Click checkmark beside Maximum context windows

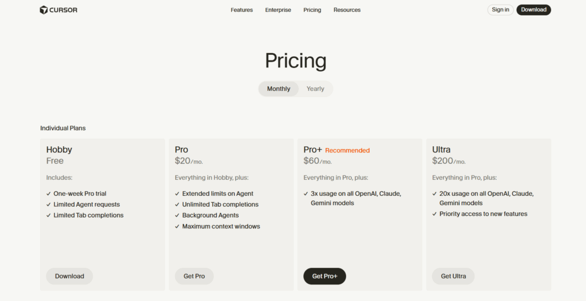tap(177, 226)
